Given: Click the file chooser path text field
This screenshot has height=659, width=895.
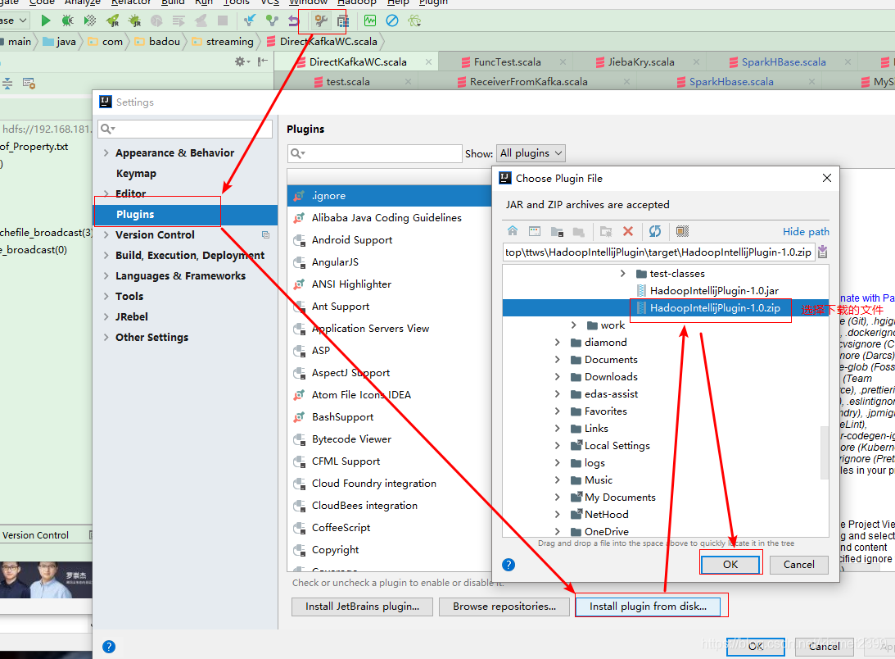Looking at the screenshot, I should (x=658, y=252).
